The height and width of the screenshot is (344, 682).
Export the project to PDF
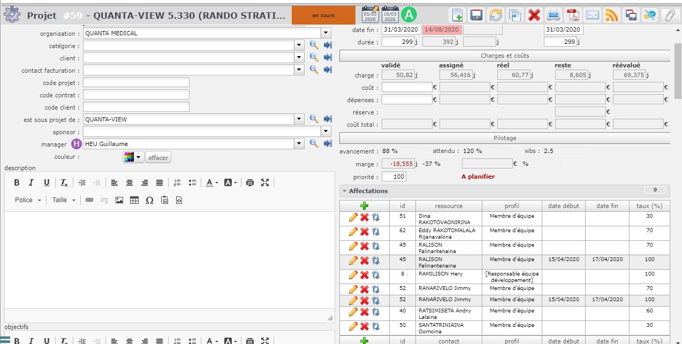point(573,15)
